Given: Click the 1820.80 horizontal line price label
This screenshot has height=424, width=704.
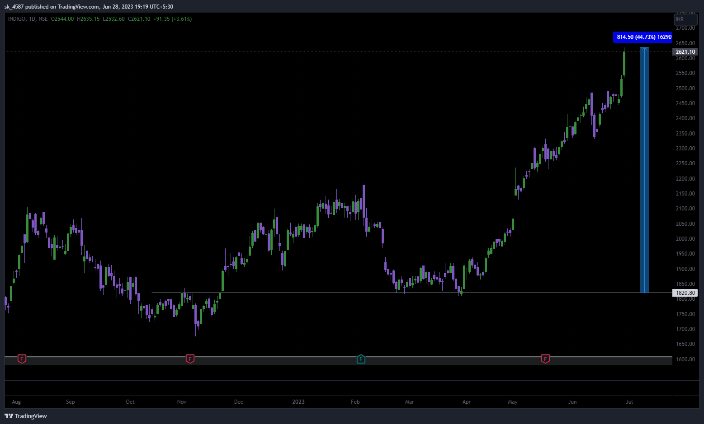Looking at the screenshot, I should point(685,293).
